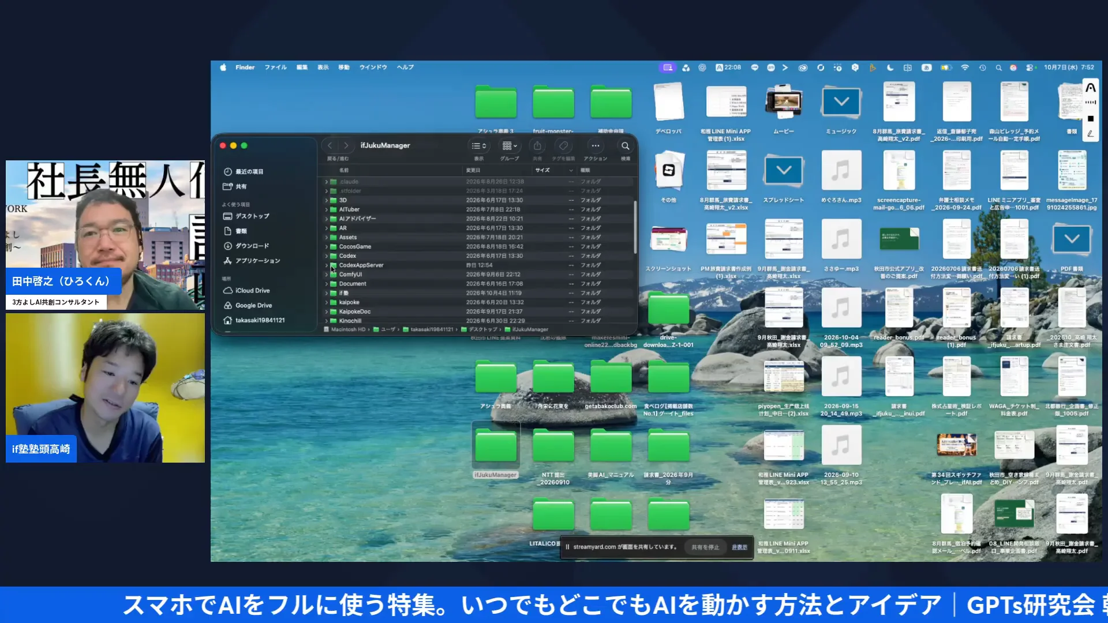The width and height of the screenshot is (1108, 623).
Task: Open the Finder menu
Action: coord(245,67)
